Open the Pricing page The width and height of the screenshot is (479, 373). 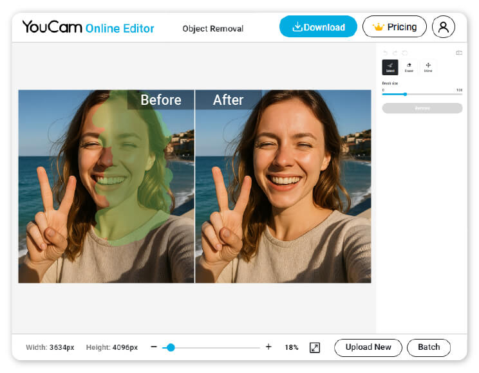tap(394, 27)
